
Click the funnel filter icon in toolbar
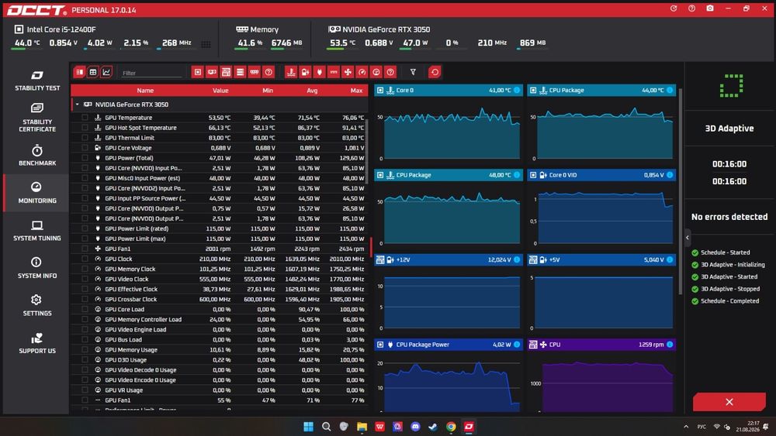pyautogui.click(x=413, y=72)
